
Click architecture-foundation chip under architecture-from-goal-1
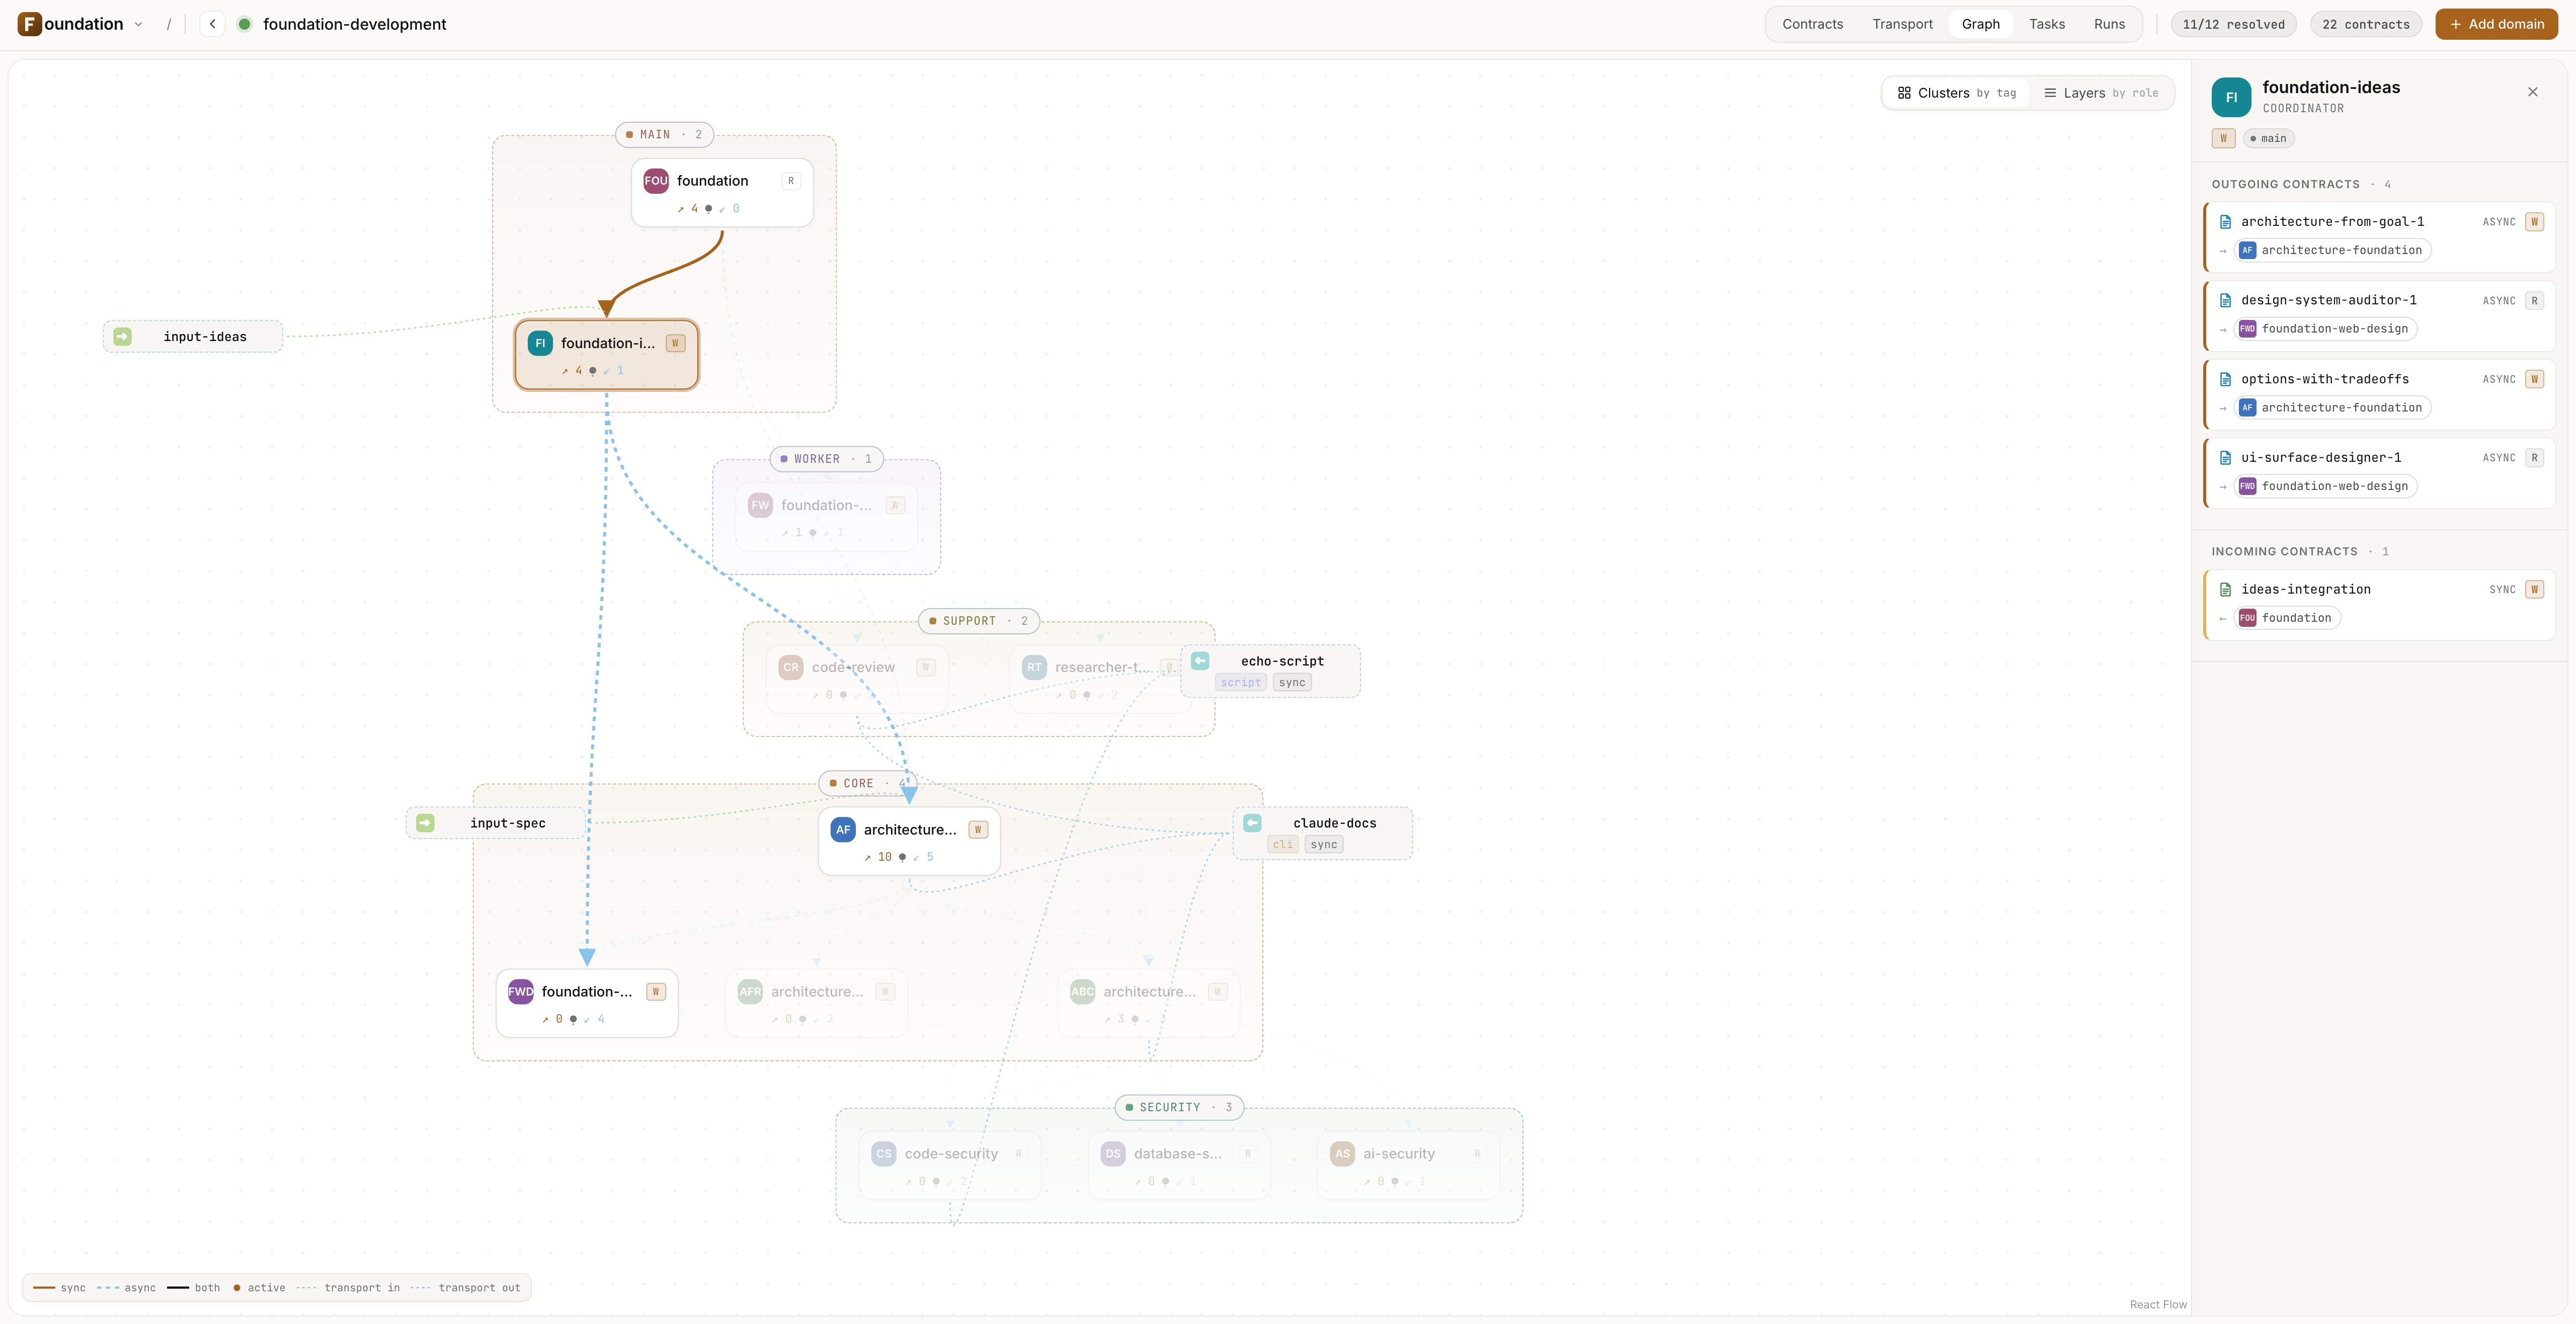click(x=2332, y=250)
